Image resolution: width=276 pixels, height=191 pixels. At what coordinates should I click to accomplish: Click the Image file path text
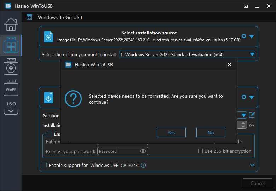[149, 40]
